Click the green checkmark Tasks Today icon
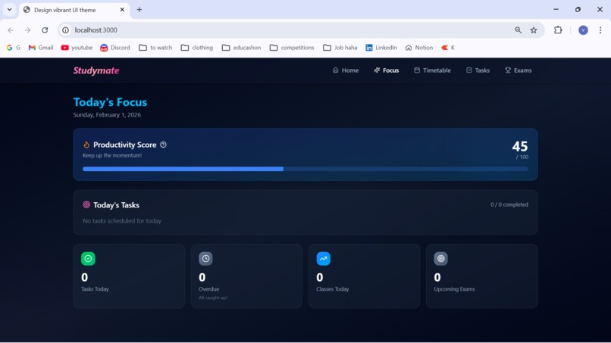Viewport: 611px width, 343px height. [x=88, y=258]
